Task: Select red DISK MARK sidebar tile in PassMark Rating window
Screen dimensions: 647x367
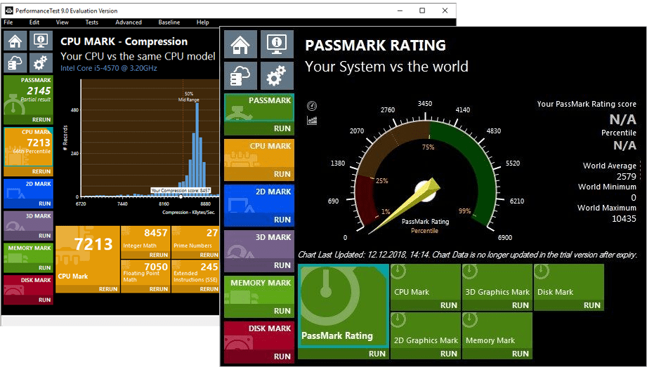Action: pyautogui.click(x=259, y=342)
